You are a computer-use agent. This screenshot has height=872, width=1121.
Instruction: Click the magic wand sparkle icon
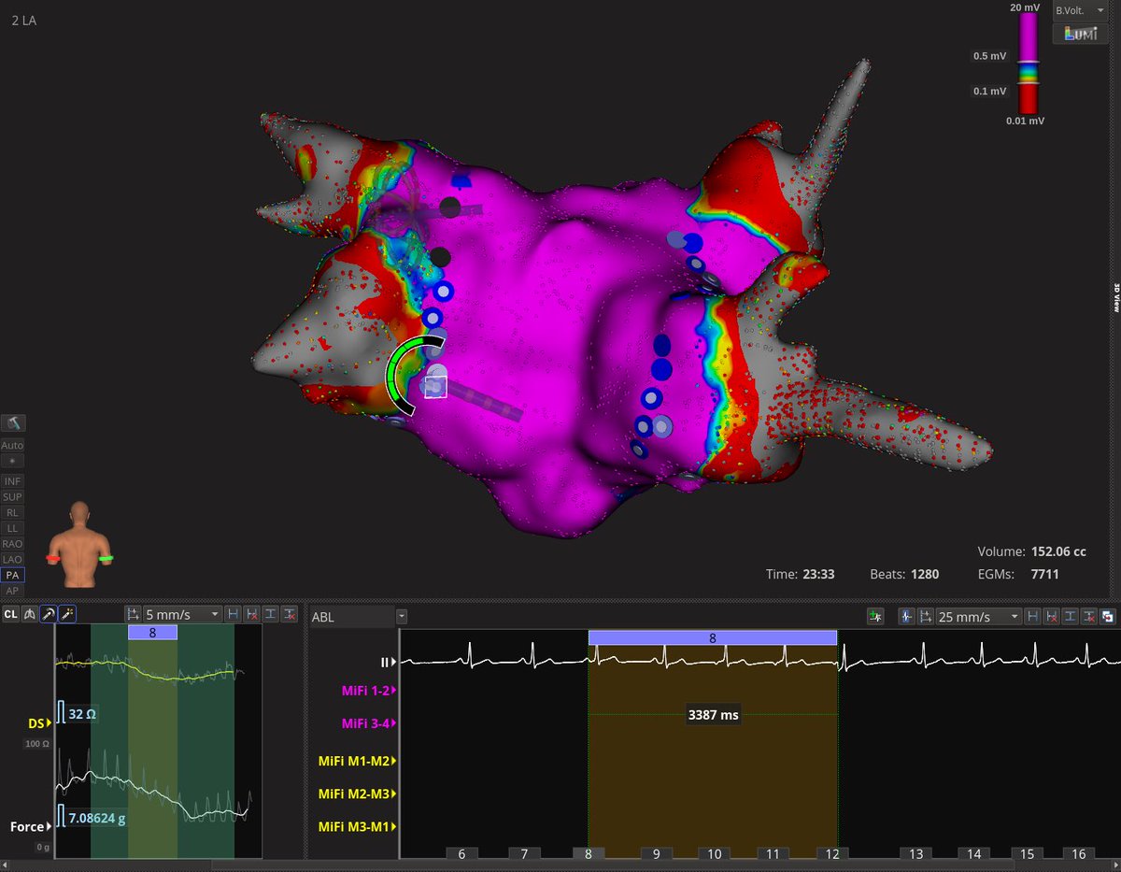tap(67, 614)
